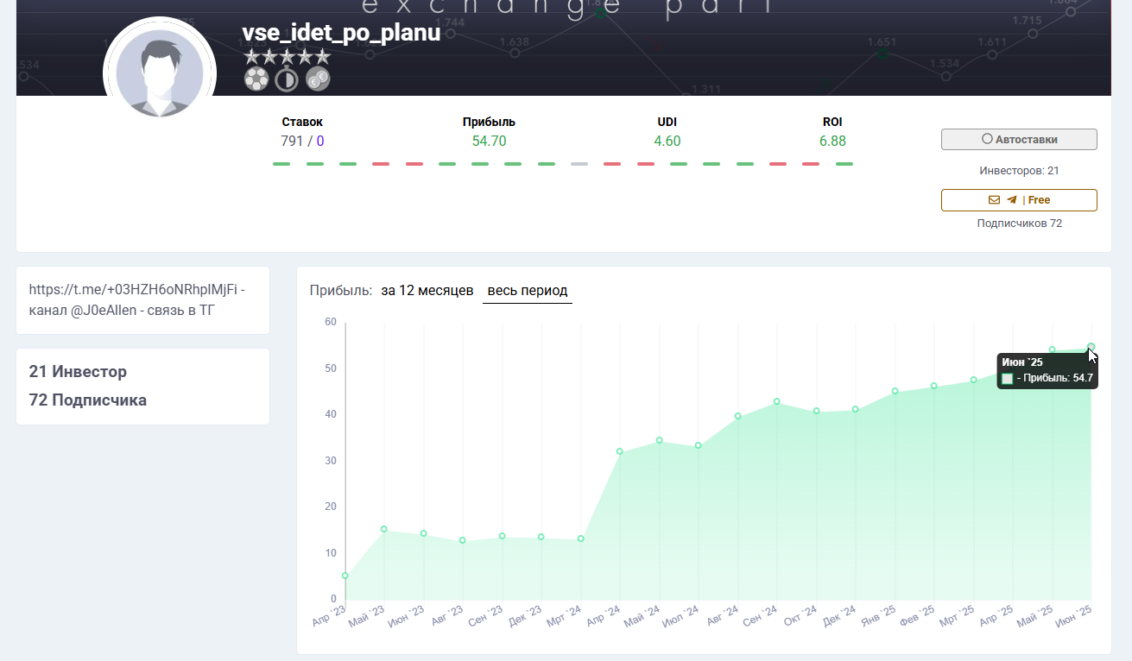Screen dimensions: 1132x661
Task: Click the Telegram channel description text
Action: pyautogui.click(x=136, y=299)
